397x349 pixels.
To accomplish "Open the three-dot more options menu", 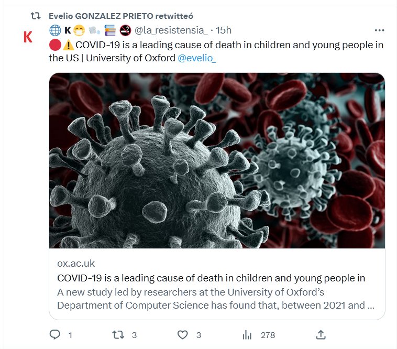I will point(380,30).
